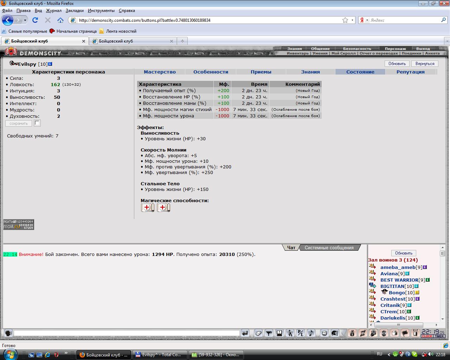This screenshot has width=450, height=360.
Task: Open info icon next to Evilspy [10]
Action: [50, 64]
